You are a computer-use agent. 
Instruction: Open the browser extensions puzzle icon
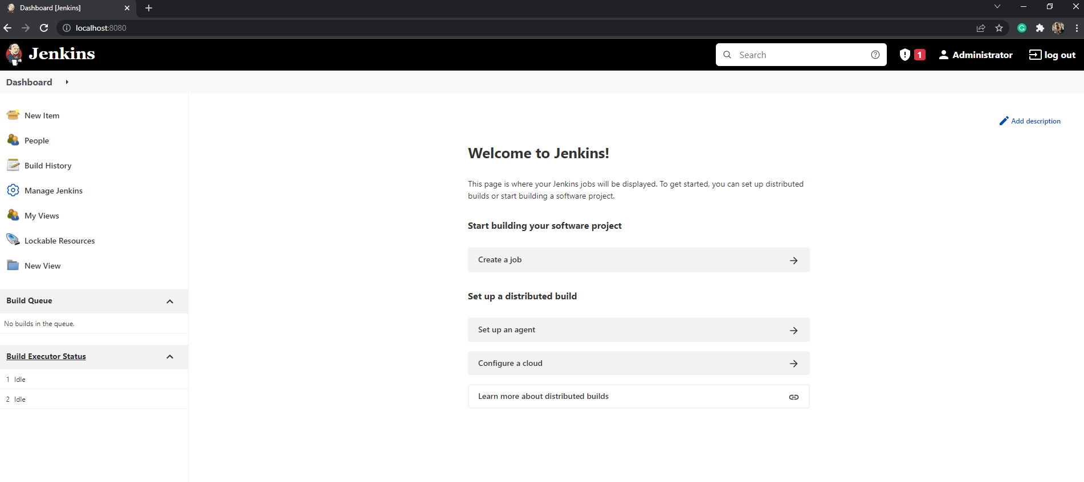click(1040, 28)
